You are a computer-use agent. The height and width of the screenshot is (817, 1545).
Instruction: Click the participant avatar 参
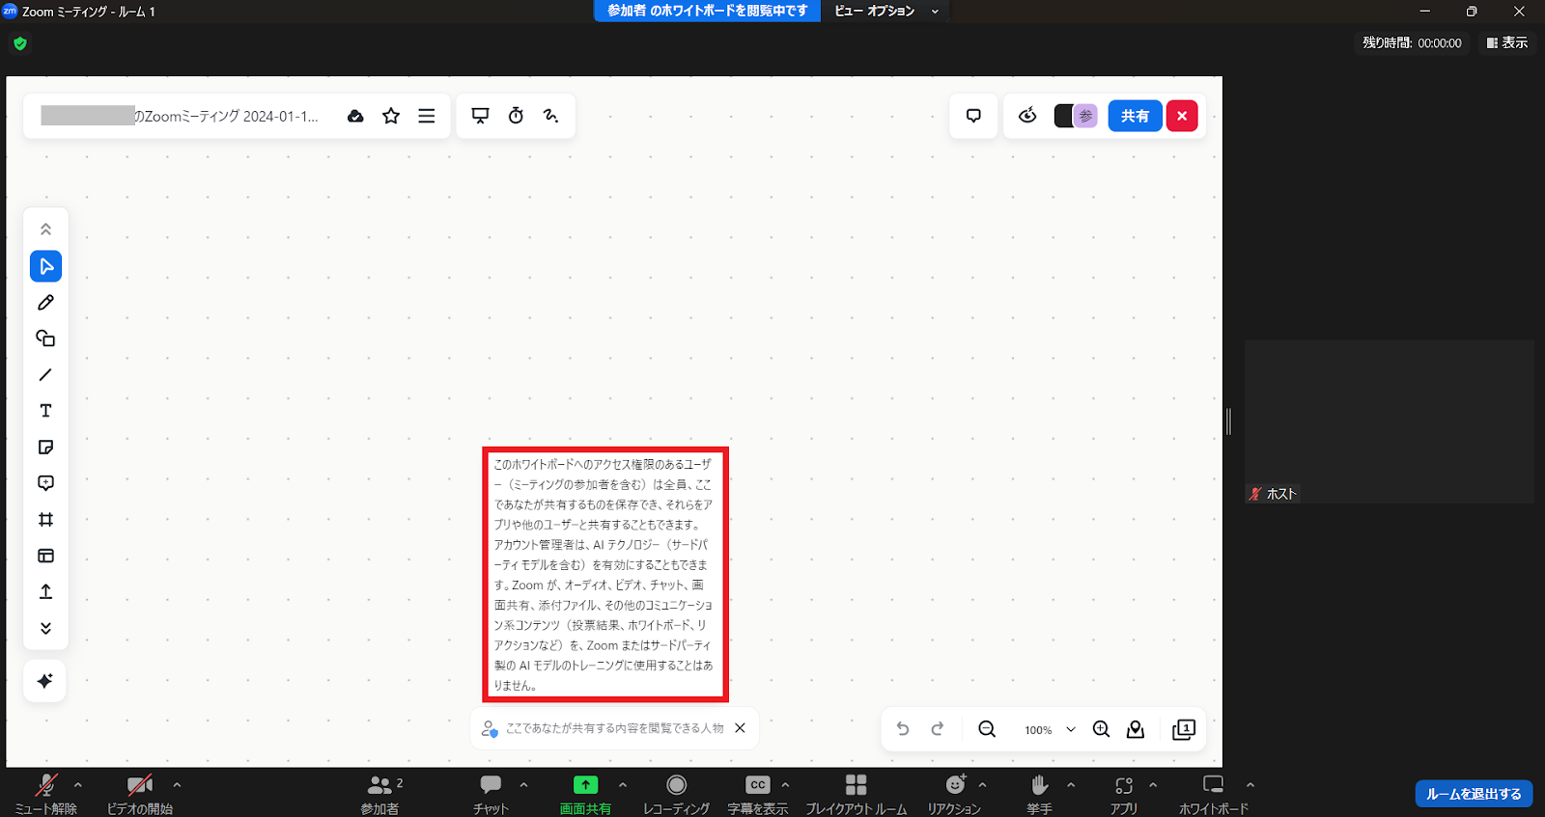click(1086, 116)
